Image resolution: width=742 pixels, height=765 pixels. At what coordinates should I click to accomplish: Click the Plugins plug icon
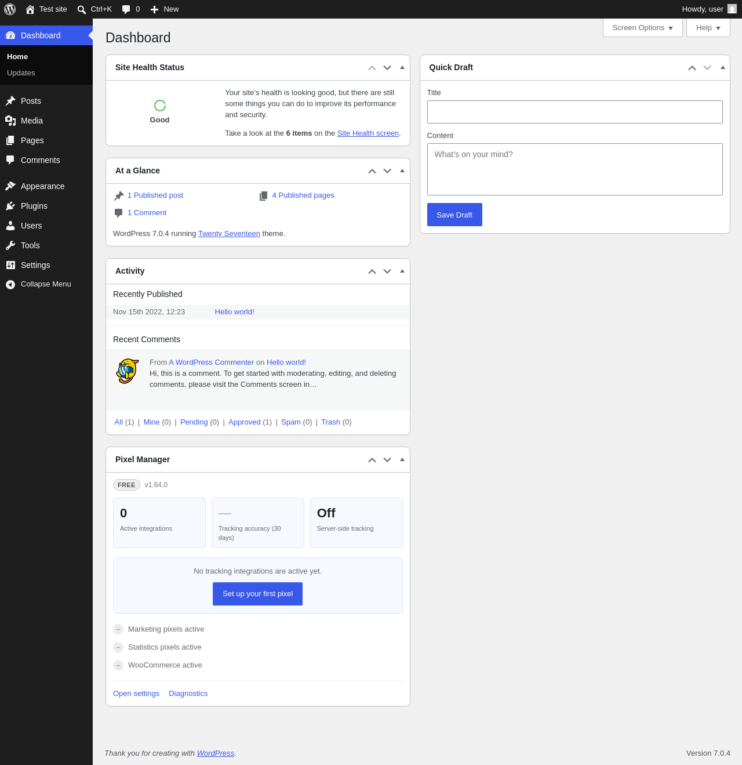click(10, 206)
